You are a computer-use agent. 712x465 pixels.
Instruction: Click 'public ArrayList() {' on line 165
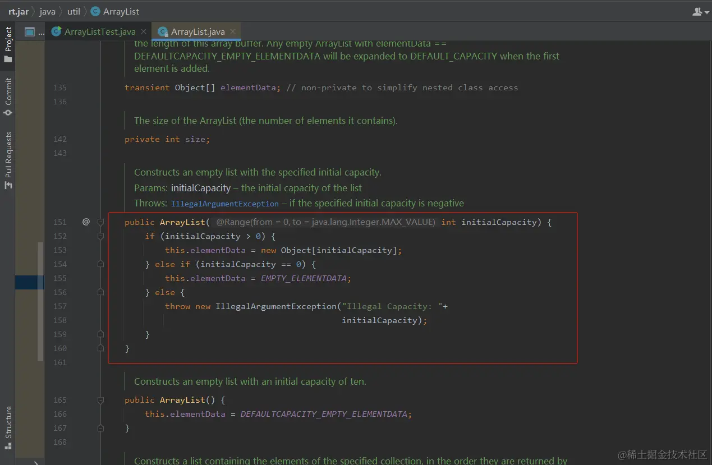[174, 400]
